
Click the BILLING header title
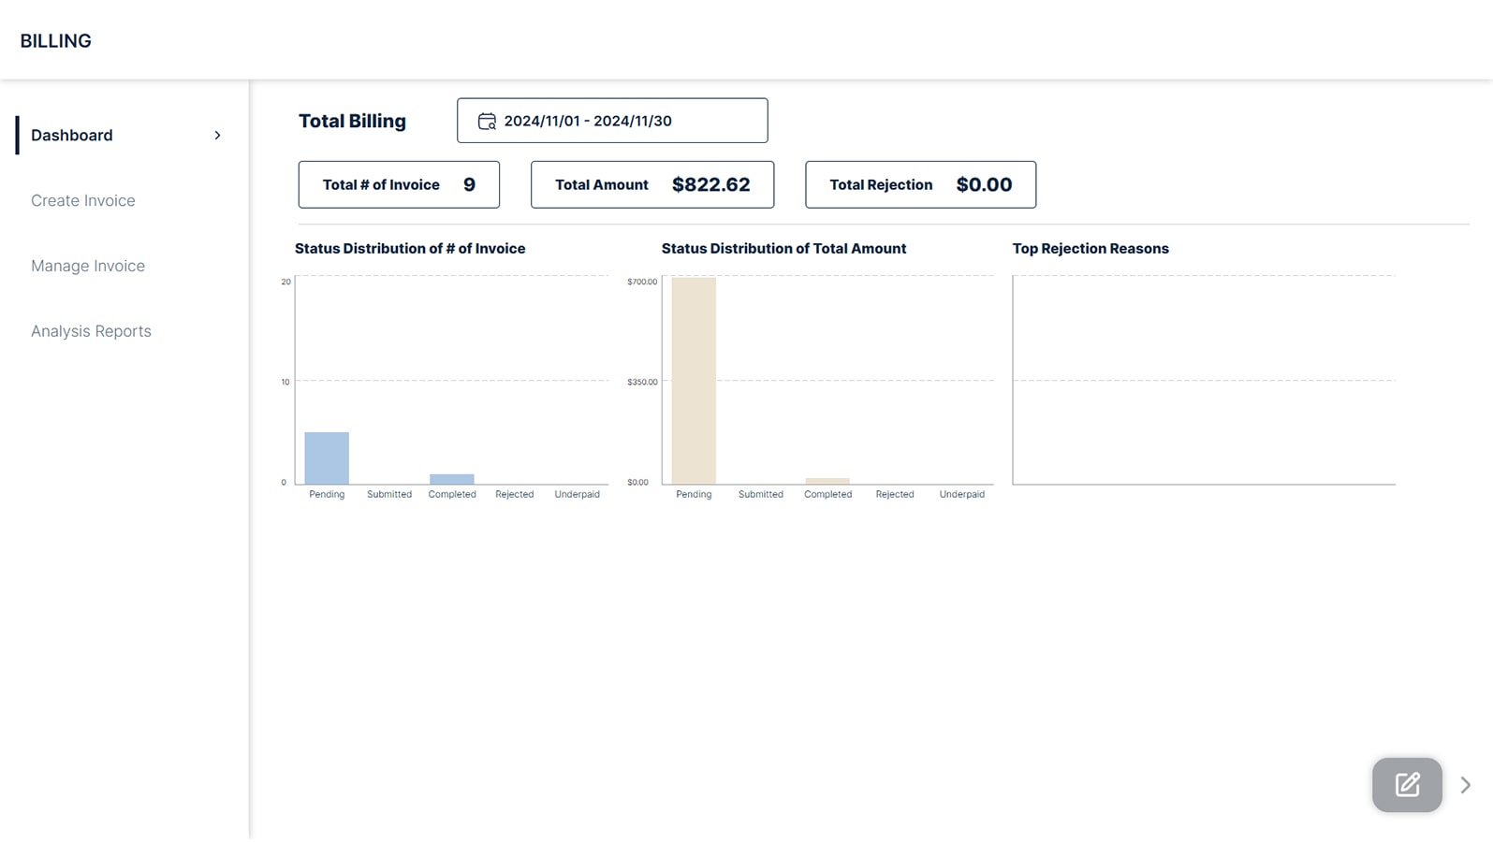[56, 41]
